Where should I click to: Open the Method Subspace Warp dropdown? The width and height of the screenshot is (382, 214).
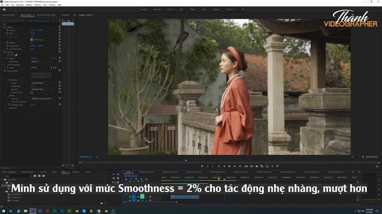[41, 89]
